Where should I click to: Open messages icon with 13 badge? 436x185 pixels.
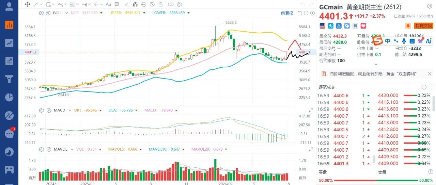click(9, 133)
